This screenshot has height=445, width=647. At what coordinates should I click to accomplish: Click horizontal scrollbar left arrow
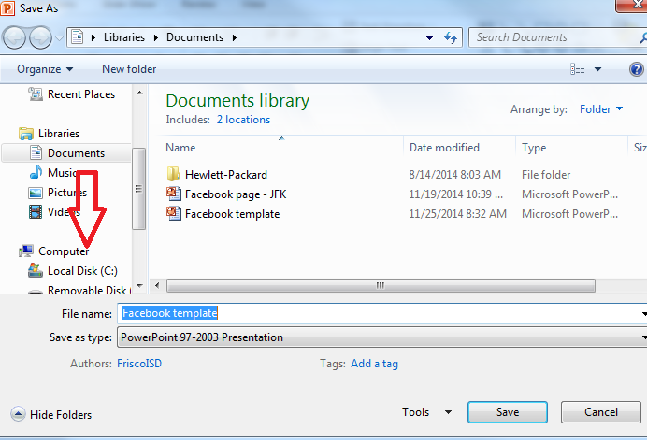[157, 285]
